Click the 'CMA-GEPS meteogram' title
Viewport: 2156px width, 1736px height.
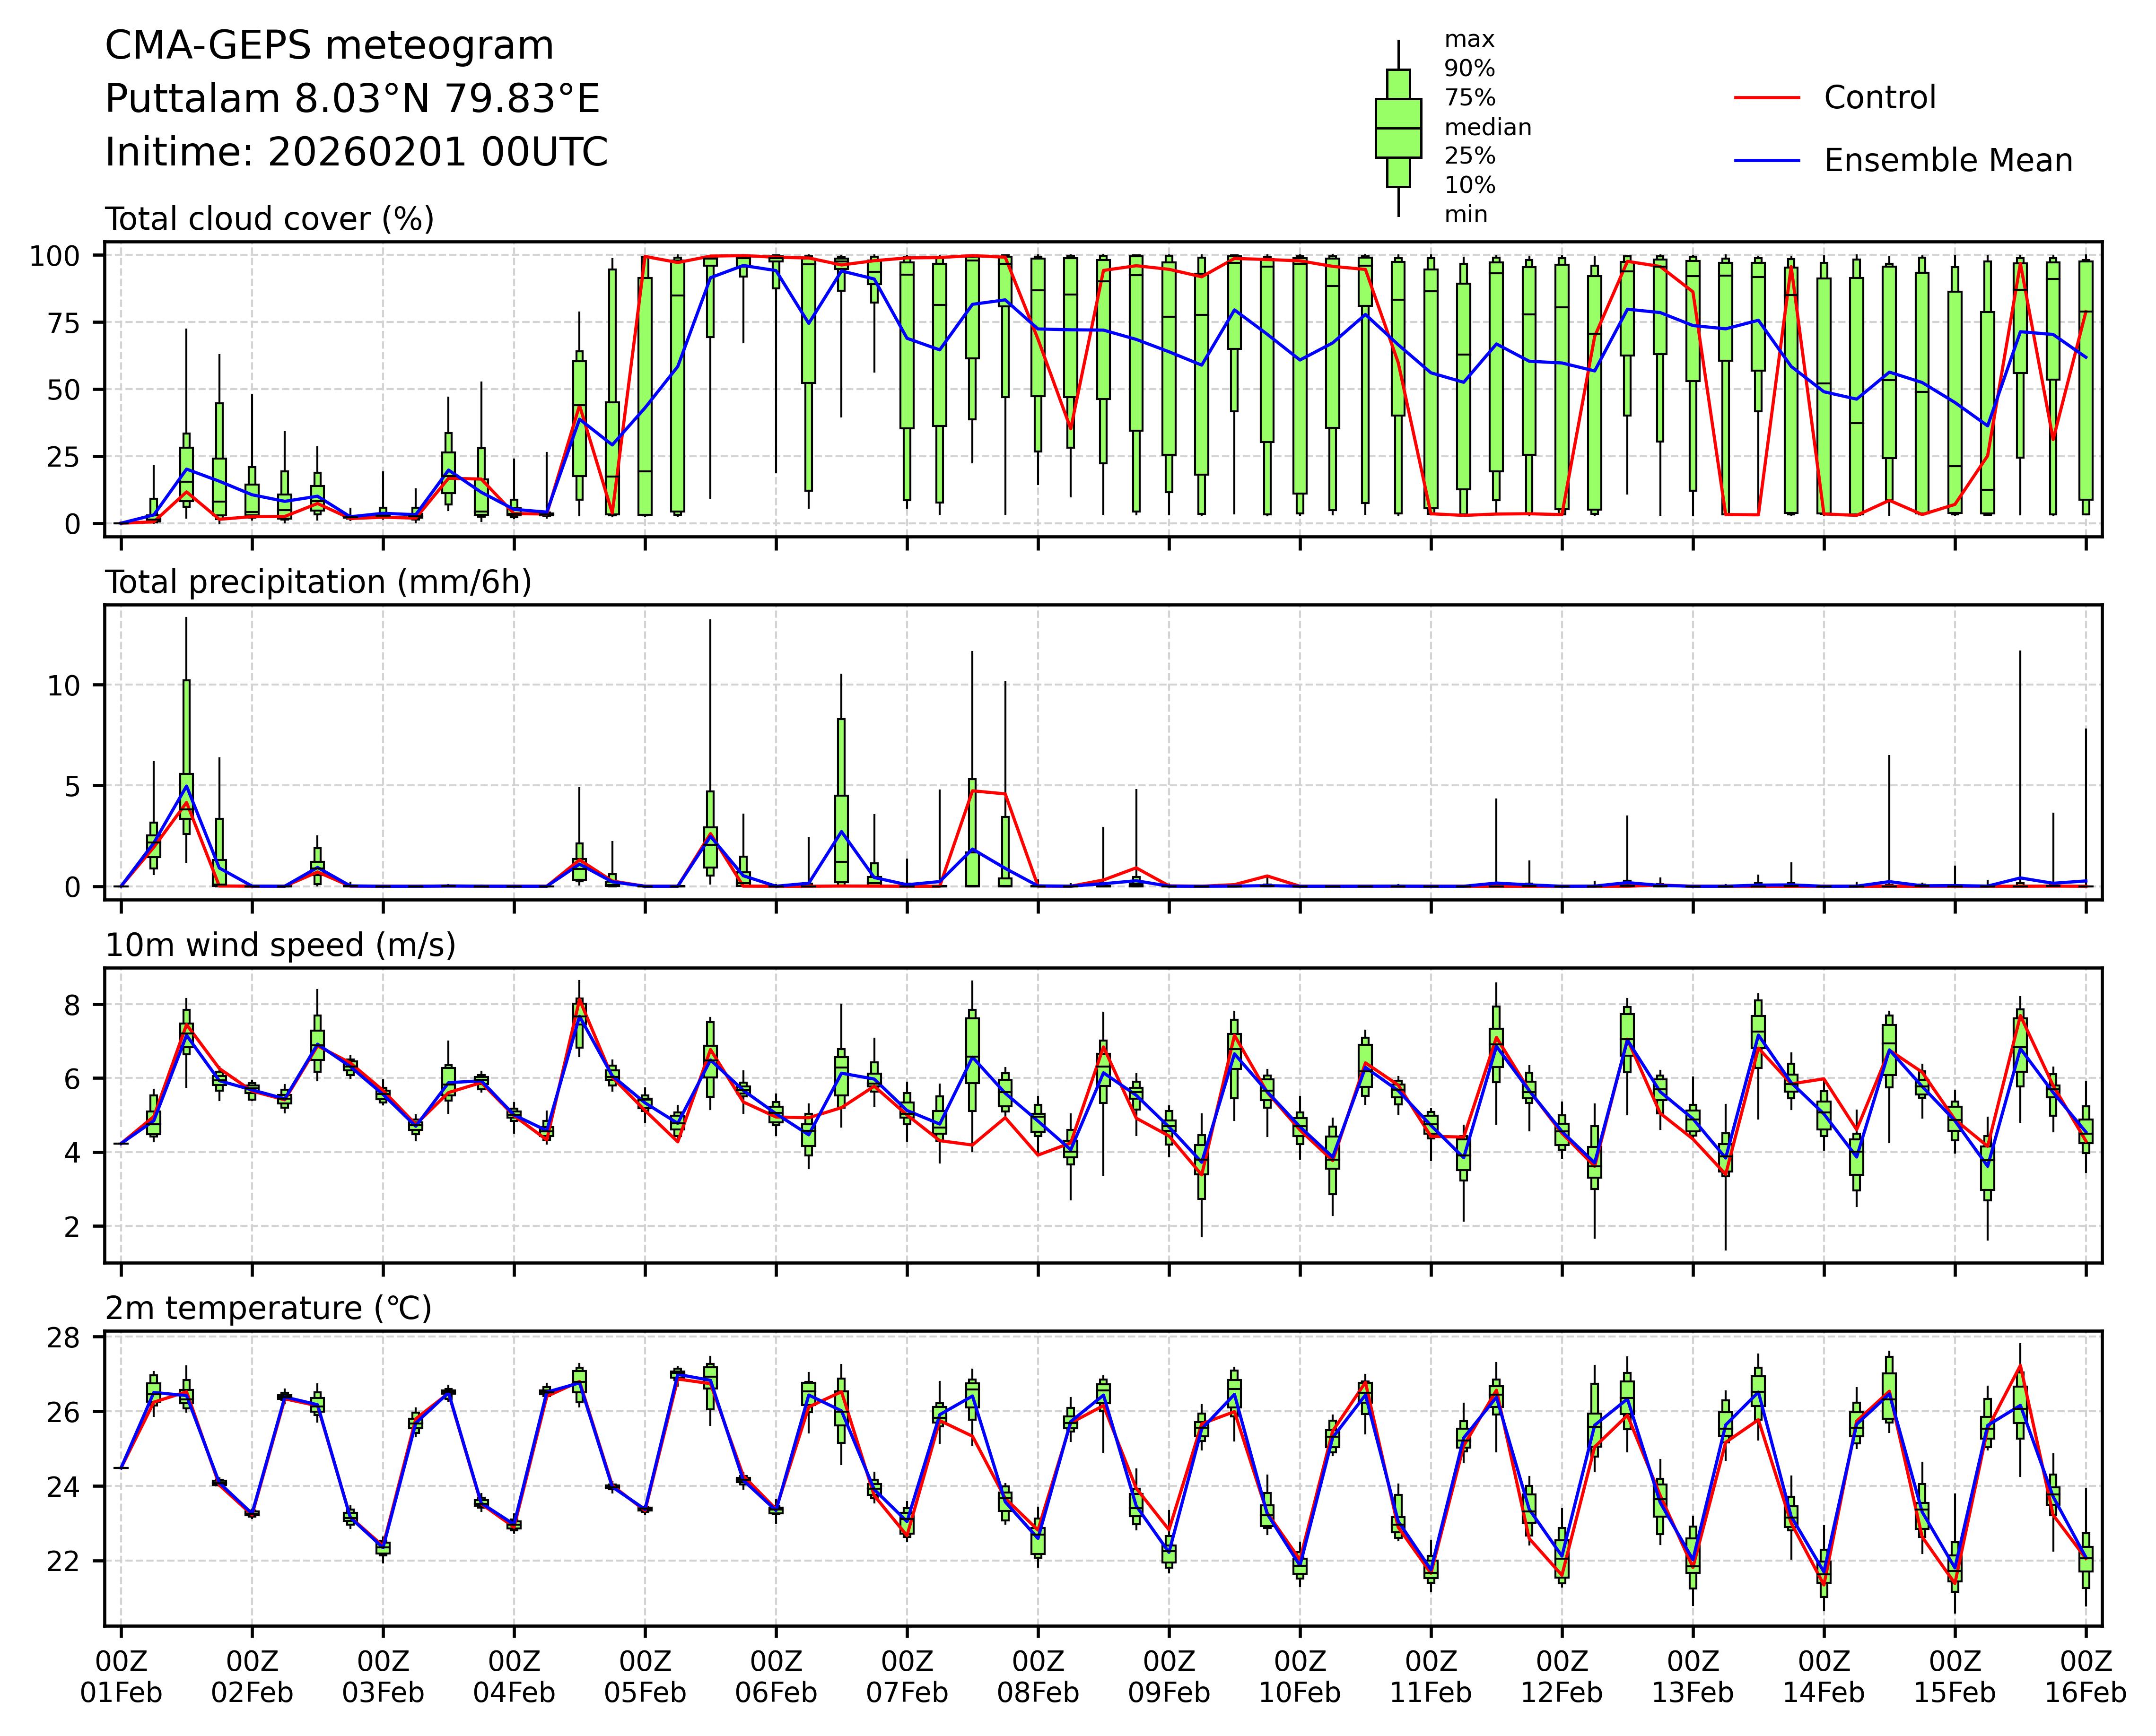point(329,46)
